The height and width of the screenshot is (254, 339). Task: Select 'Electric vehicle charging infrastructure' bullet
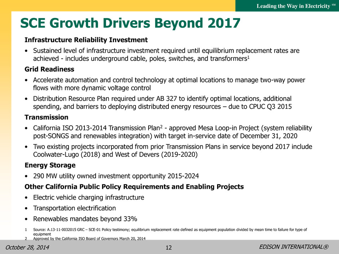[x=88, y=197]
